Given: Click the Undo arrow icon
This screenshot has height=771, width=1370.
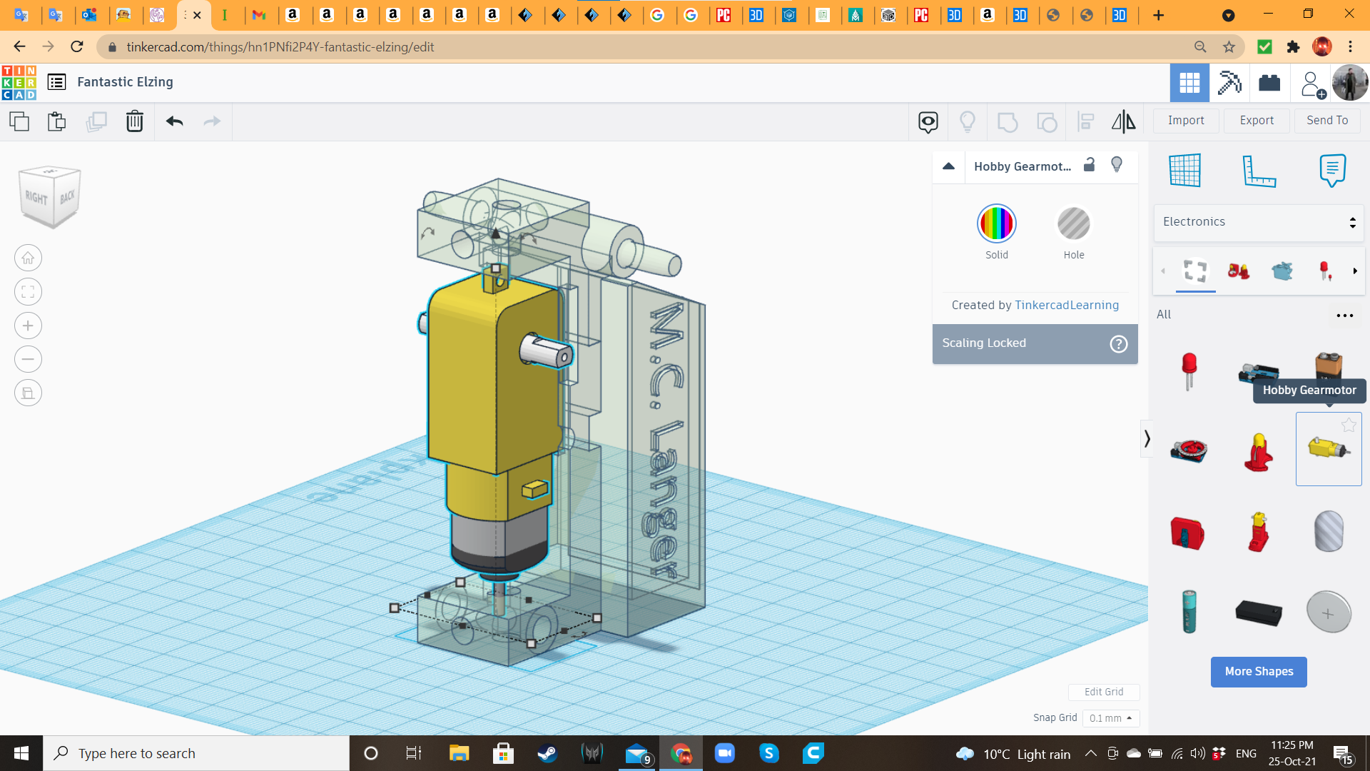Looking at the screenshot, I should (174, 121).
